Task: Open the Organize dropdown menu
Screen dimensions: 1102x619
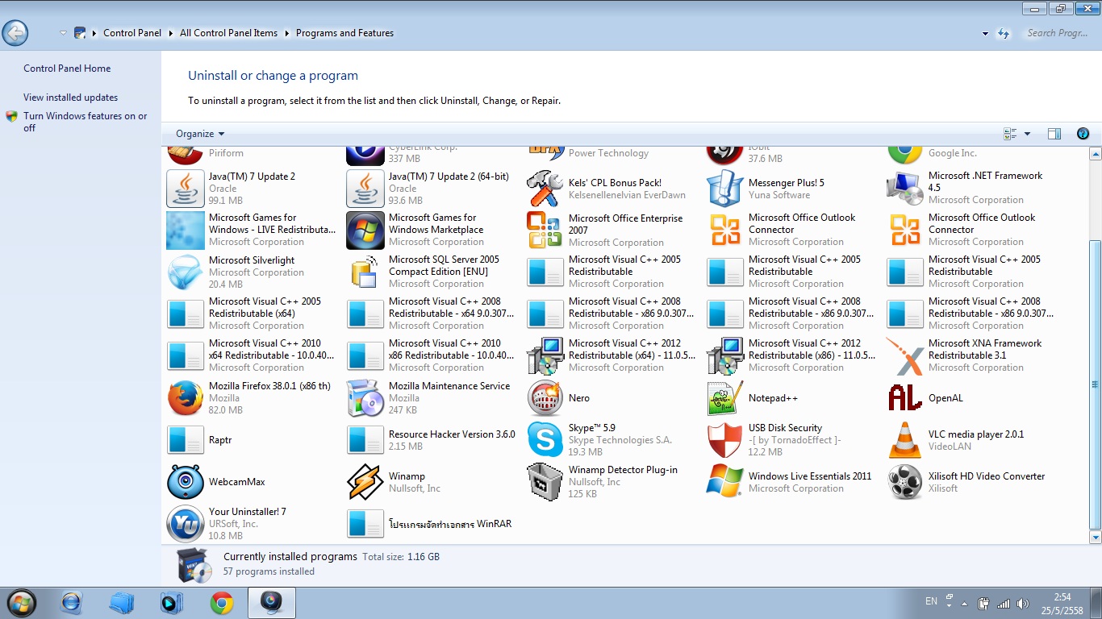Action: [200, 134]
